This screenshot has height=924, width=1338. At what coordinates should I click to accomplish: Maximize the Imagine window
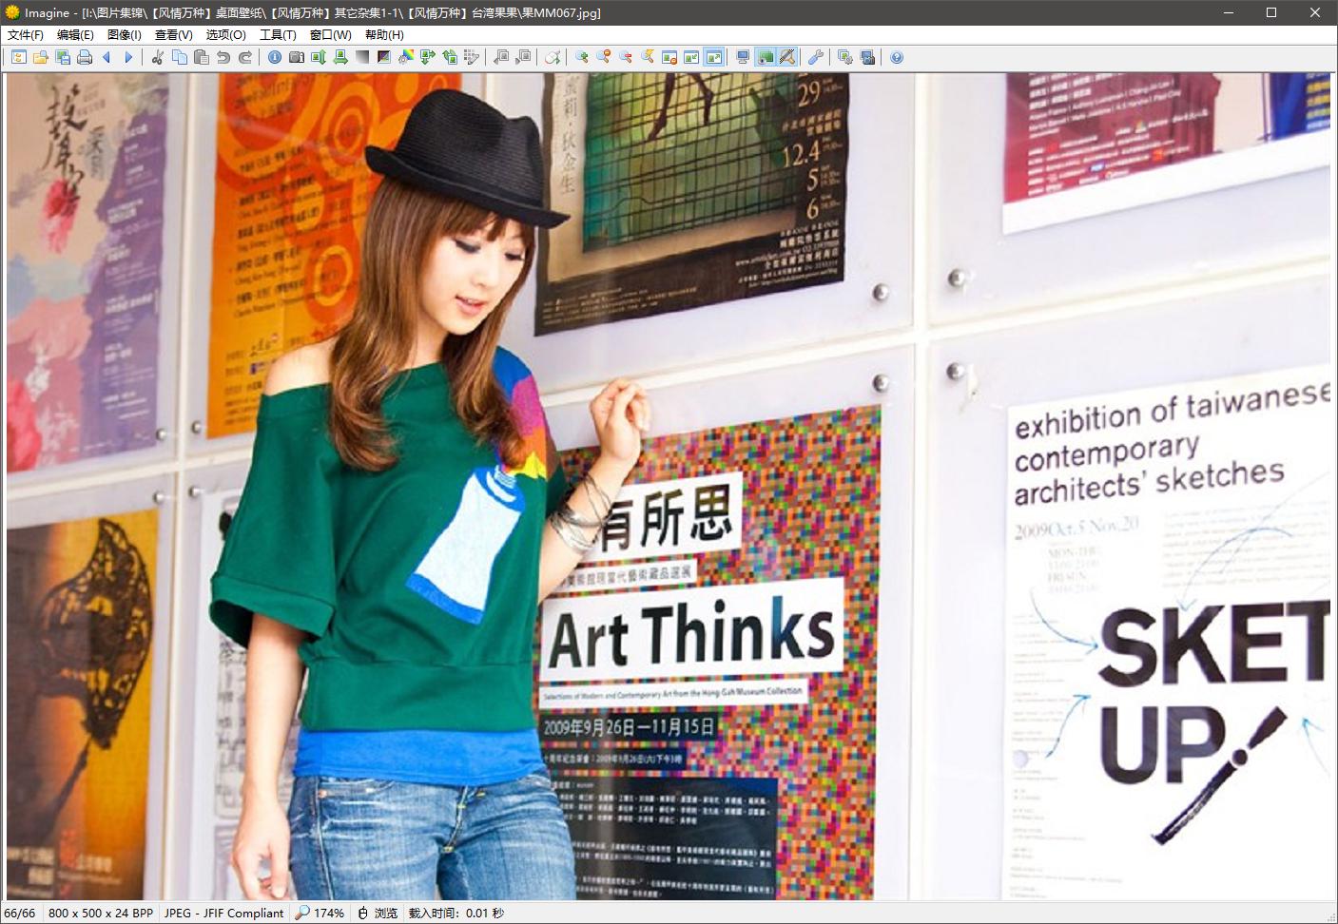tap(1271, 12)
